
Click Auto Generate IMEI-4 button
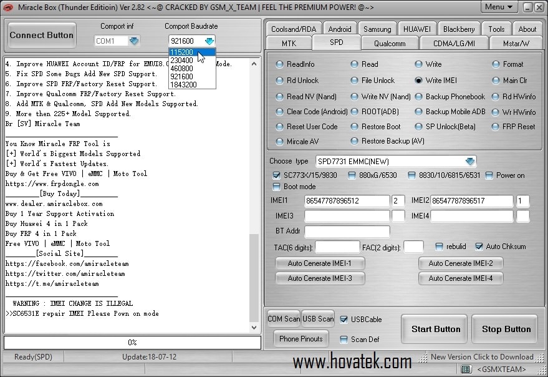[x=461, y=278]
